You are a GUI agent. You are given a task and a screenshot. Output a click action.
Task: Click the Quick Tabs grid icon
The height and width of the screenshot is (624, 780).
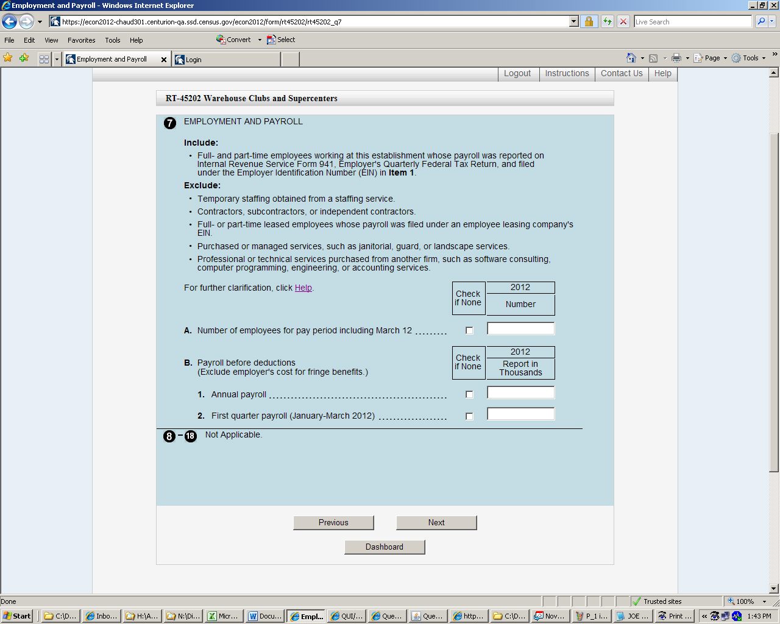[x=44, y=59]
